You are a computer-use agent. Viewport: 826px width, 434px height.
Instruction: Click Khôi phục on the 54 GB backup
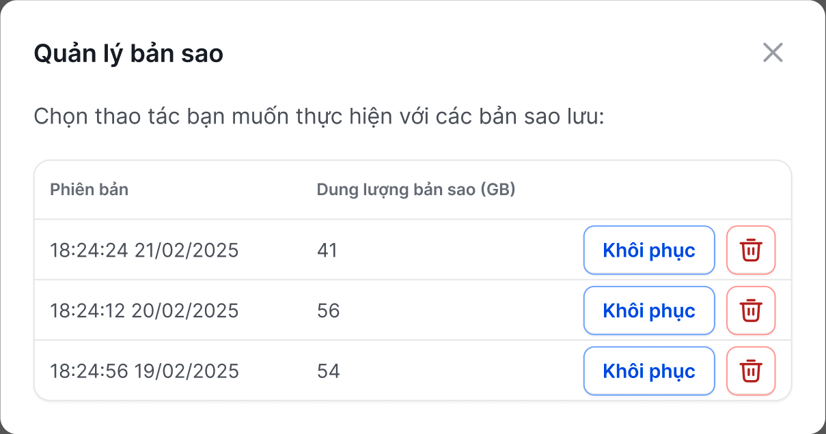[648, 370]
